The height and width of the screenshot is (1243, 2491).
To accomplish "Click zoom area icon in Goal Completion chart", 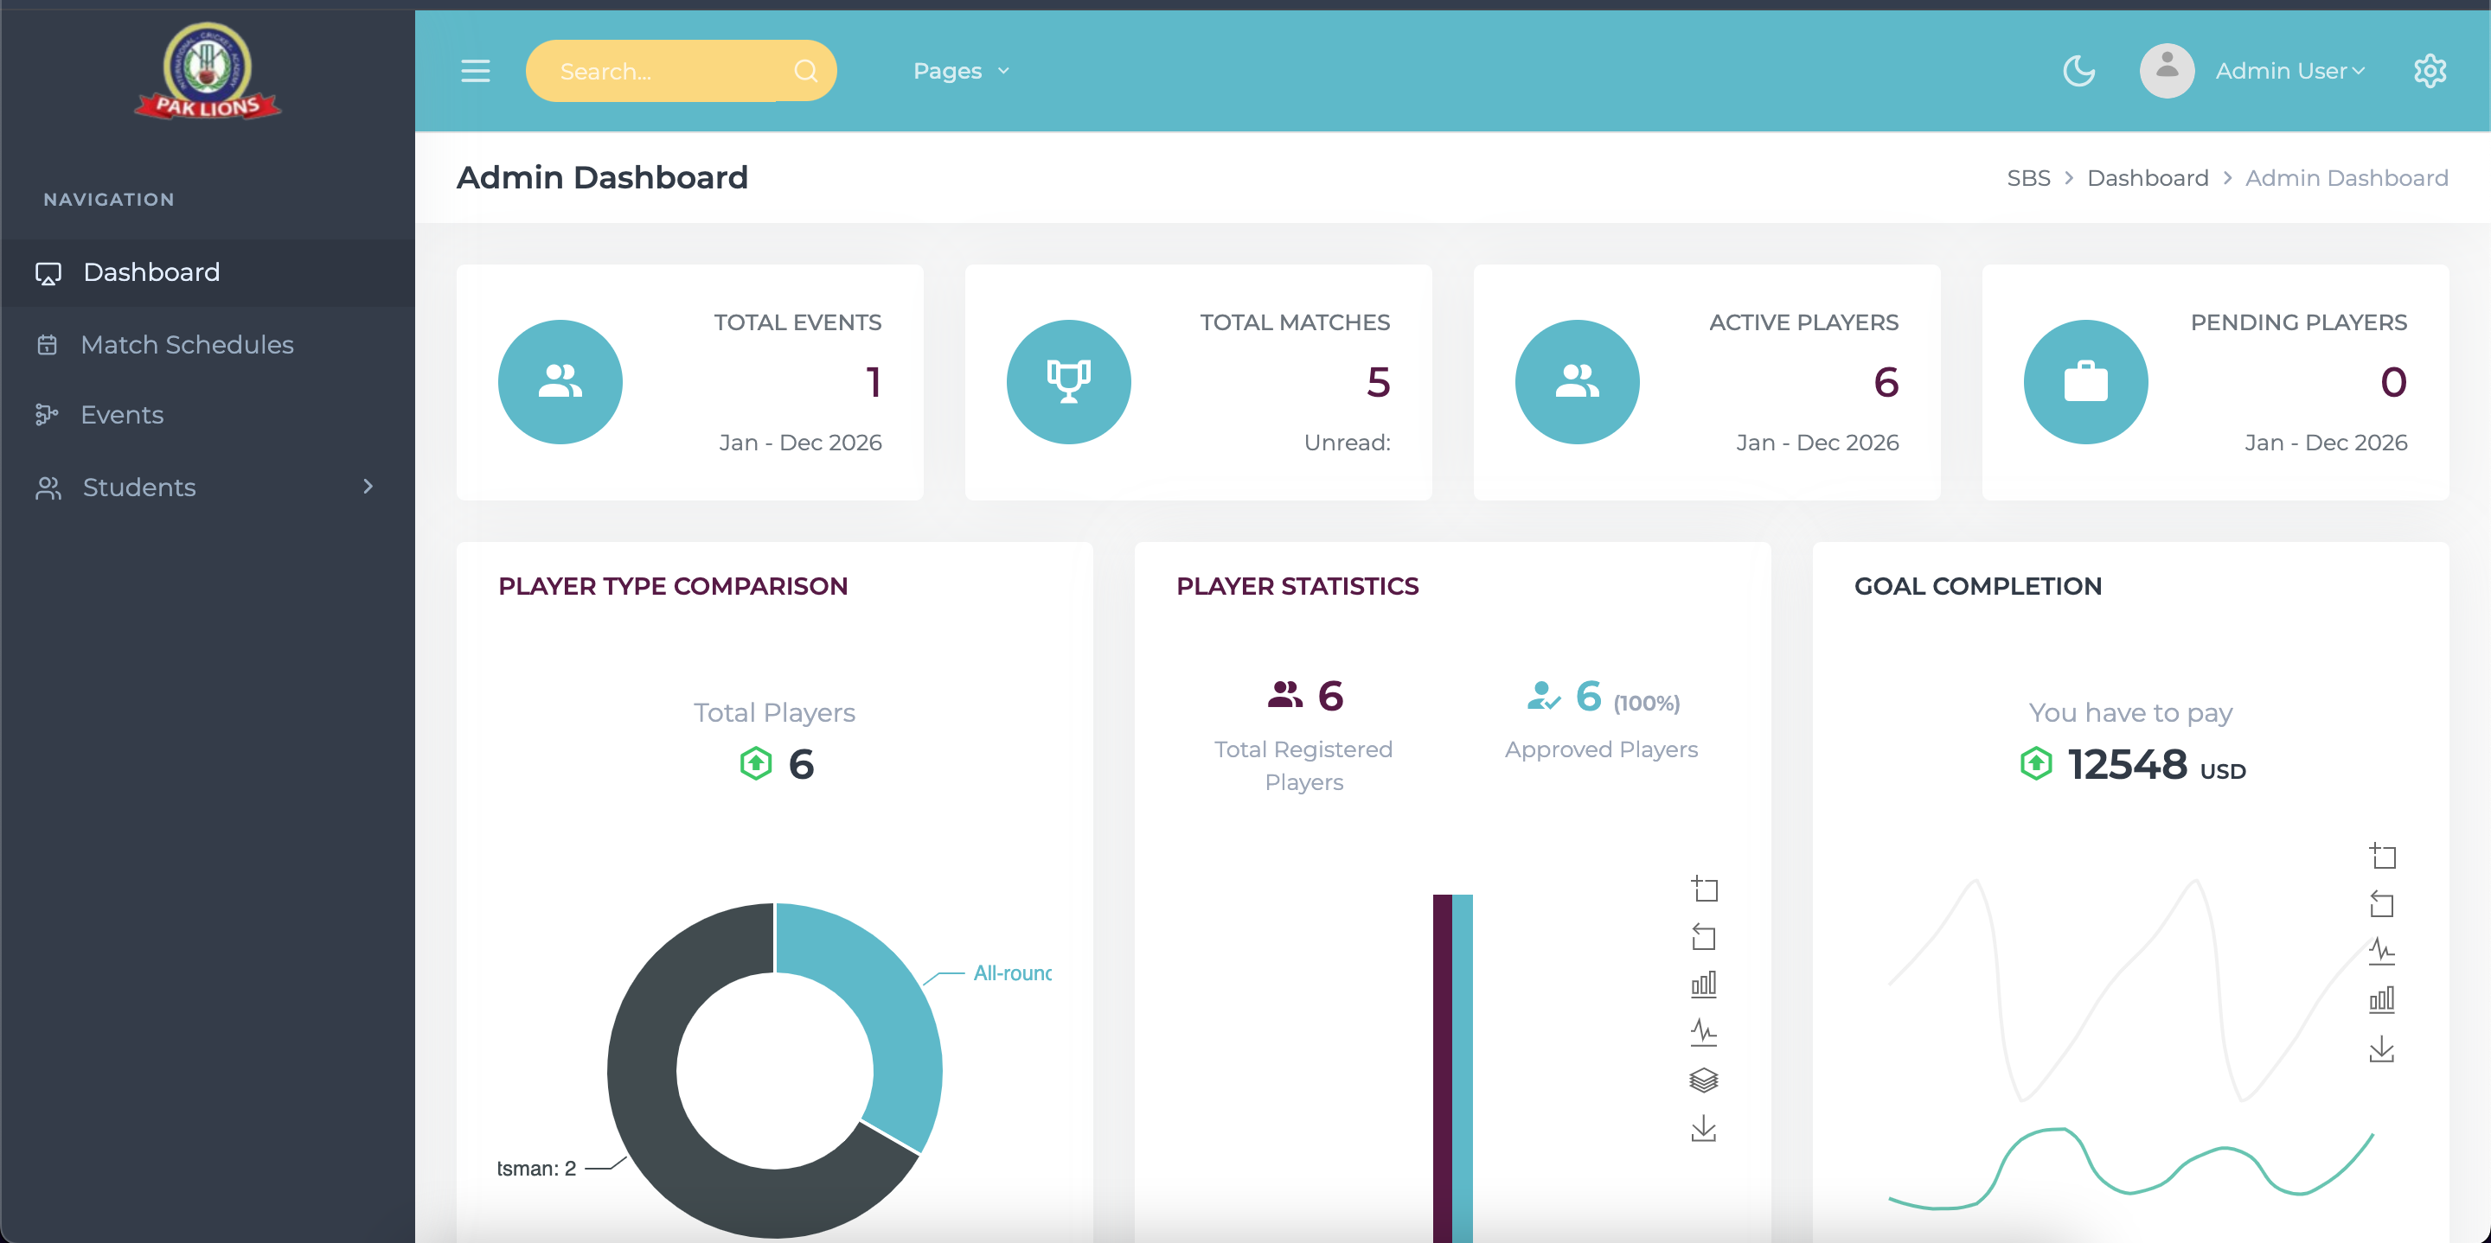I will (2382, 857).
